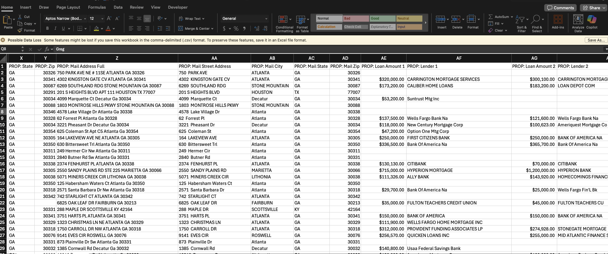Expand the Fill dropdown
608x254 pixels.
pyautogui.click(x=502, y=24)
